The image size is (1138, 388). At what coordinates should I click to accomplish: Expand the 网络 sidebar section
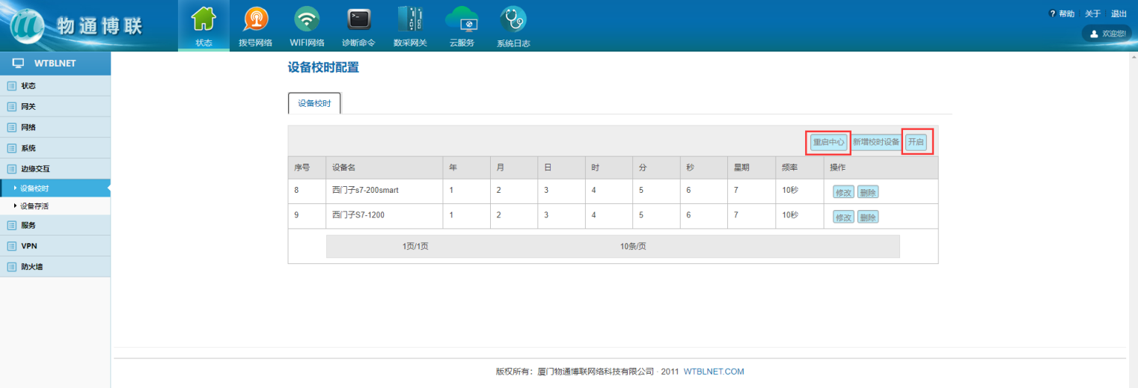(28, 128)
